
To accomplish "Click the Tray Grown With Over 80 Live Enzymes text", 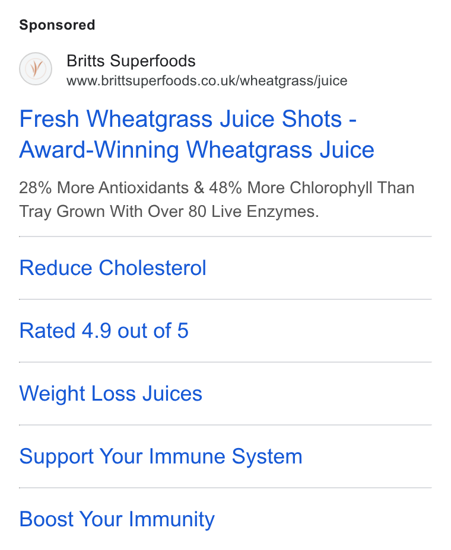I will [169, 212].
